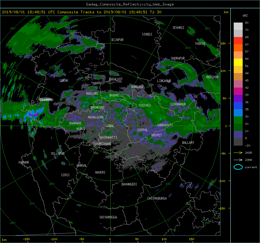Click the km unit label at bottom left

tap(4, 240)
